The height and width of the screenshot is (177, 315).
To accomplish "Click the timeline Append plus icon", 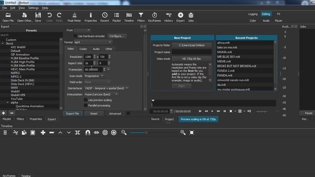I will click(43, 132).
